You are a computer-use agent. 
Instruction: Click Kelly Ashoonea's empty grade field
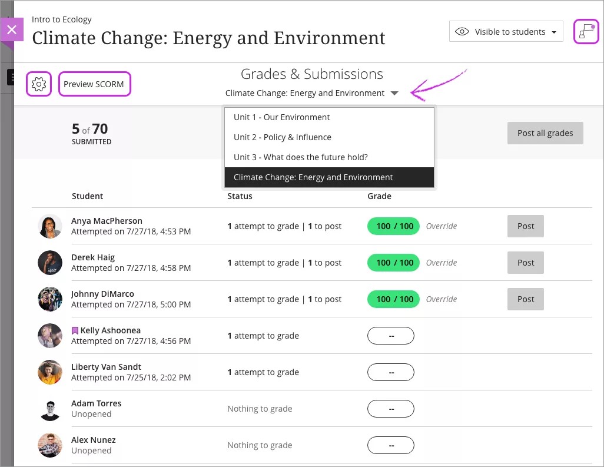[391, 336]
